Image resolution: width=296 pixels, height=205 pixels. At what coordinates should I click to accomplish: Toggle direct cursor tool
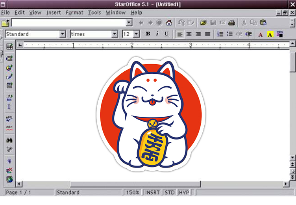click(x=9, y=107)
